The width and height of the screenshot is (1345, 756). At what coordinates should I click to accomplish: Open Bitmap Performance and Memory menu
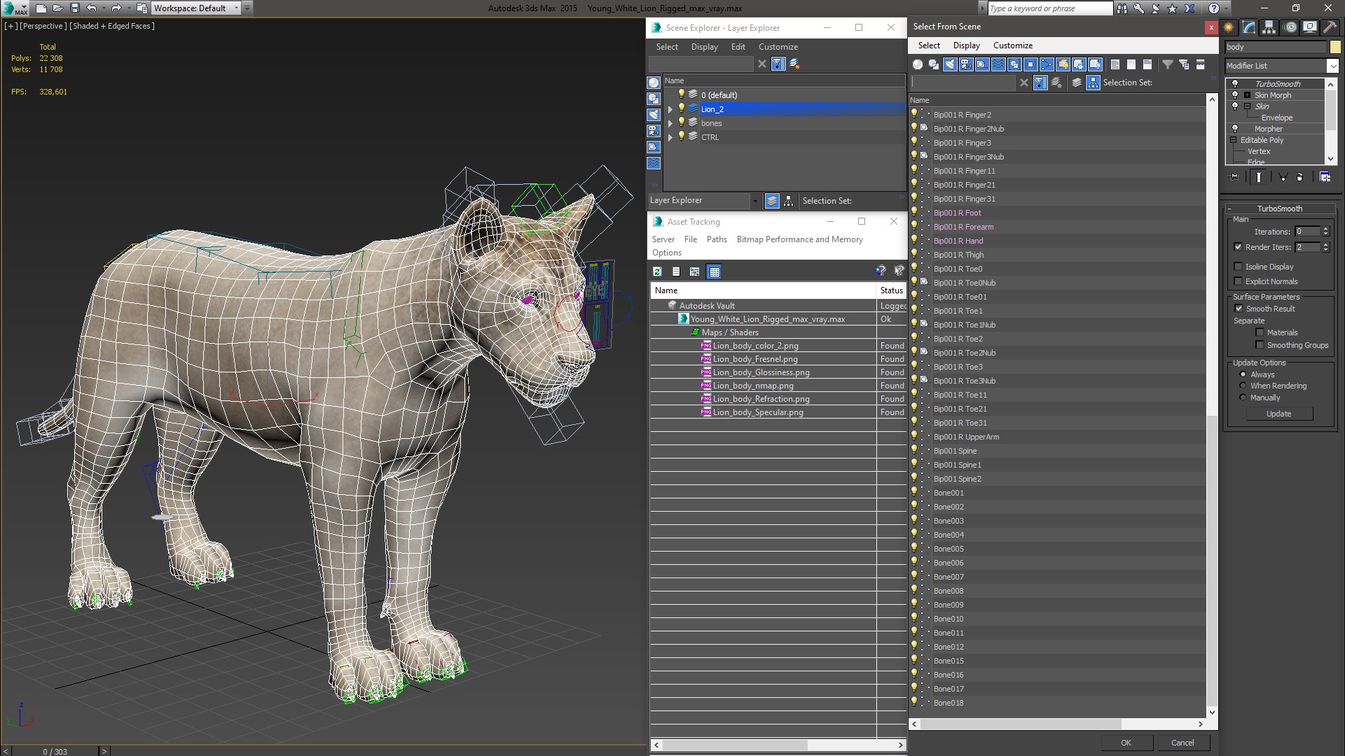pos(799,239)
